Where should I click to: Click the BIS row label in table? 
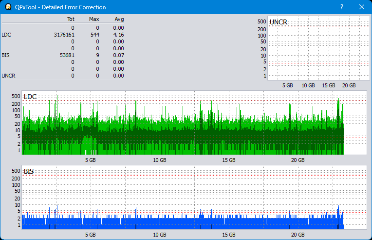[5, 55]
